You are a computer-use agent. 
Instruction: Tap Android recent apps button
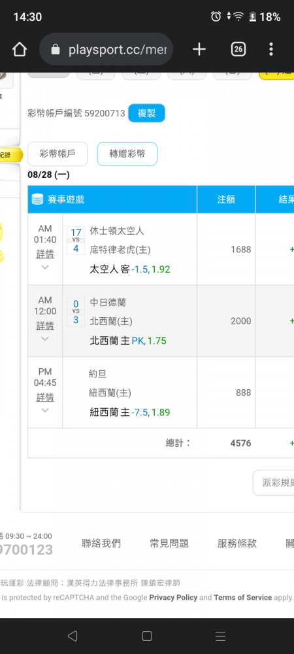click(x=221, y=636)
